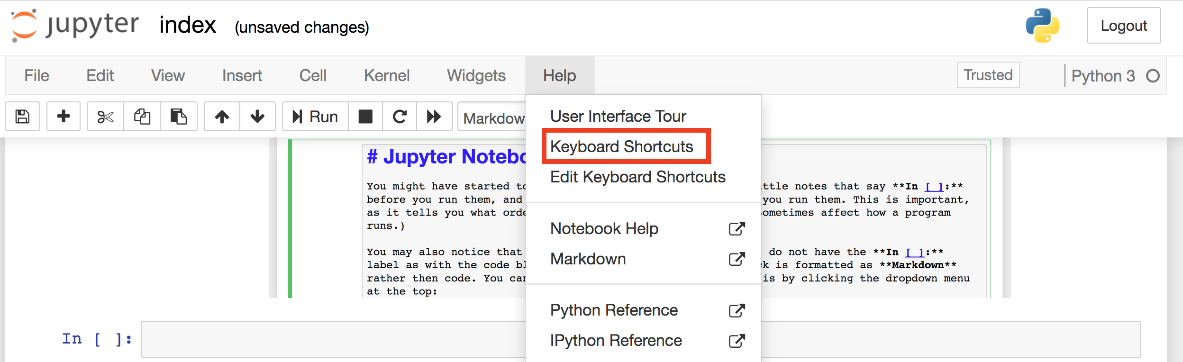Paste cells below icon
This screenshot has width=1183, height=362.
179,117
